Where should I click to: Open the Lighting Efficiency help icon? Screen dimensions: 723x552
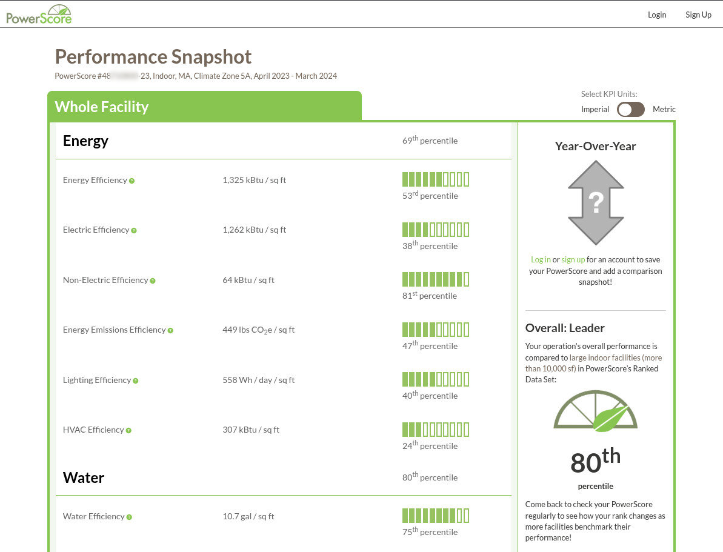pos(136,381)
